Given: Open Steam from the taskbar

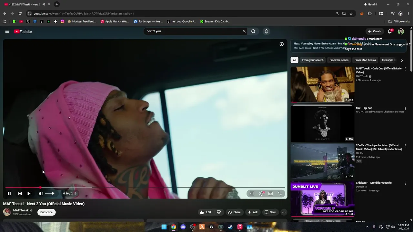Looking at the screenshot, I should 230,227.
